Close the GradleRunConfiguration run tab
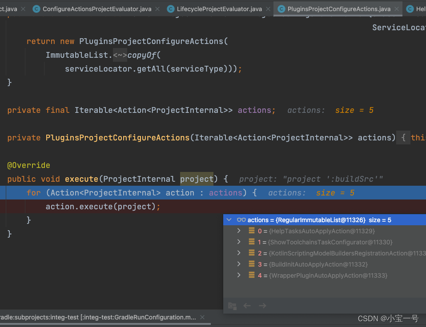This screenshot has width=426, height=327. 202,317
